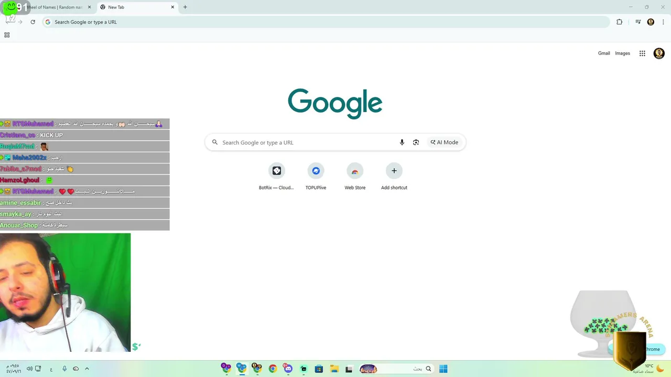
Task: Switch to the Wheel of Names tab
Action: pos(55,7)
